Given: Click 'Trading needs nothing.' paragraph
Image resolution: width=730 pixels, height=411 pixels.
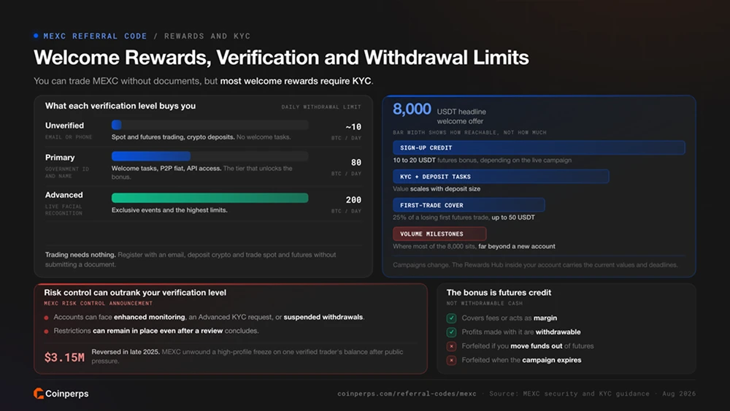Looking at the screenshot, I should coord(191,259).
